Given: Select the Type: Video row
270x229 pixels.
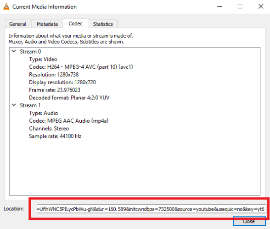Looking at the screenshot, I should point(43,59).
